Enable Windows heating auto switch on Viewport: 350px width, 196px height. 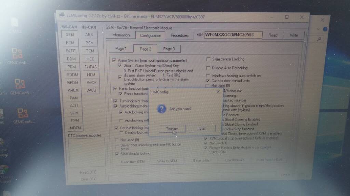(x=208, y=76)
